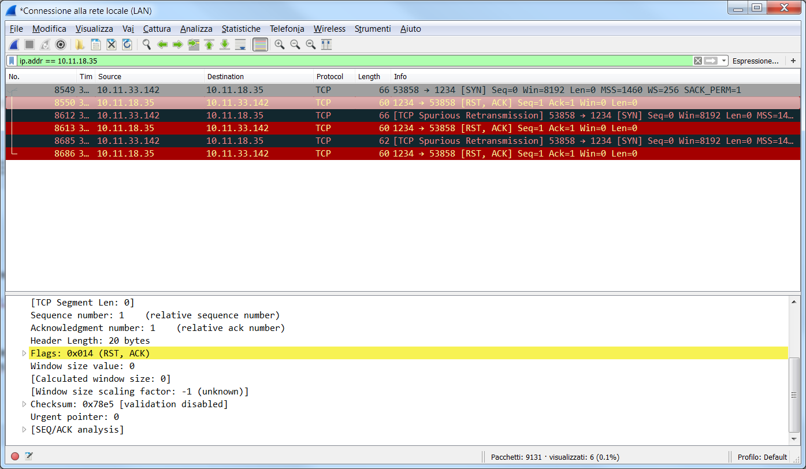Sort by the Protocol column header

pos(334,77)
